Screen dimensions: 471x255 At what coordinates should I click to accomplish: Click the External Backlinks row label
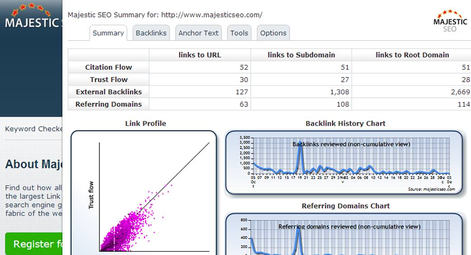coord(109,92)
